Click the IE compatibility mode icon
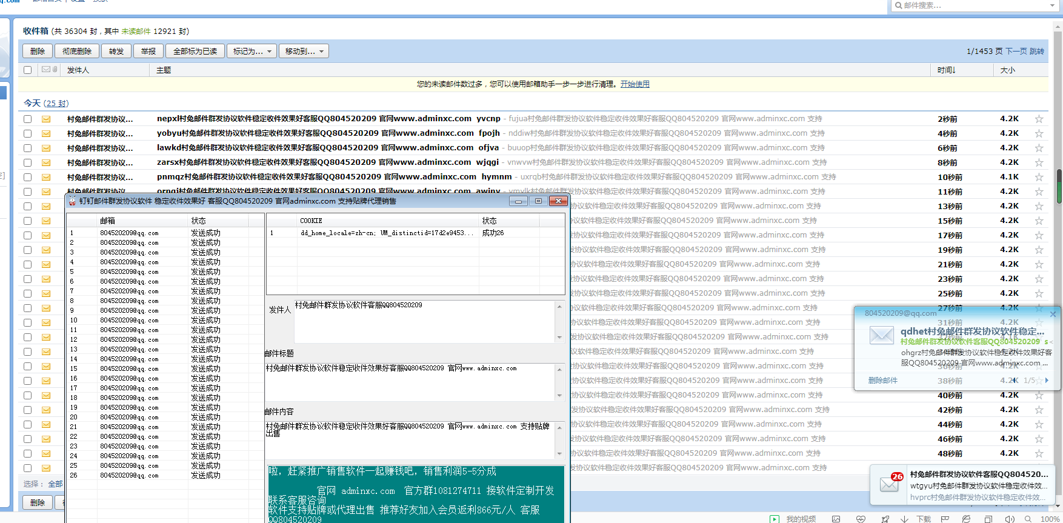The width and height of the screenshot is (1063, 523). coord(966,519)
